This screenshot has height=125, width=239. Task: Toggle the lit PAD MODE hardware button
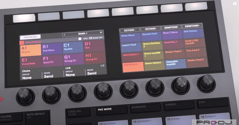pyautogui.click(x=112, y=110)
